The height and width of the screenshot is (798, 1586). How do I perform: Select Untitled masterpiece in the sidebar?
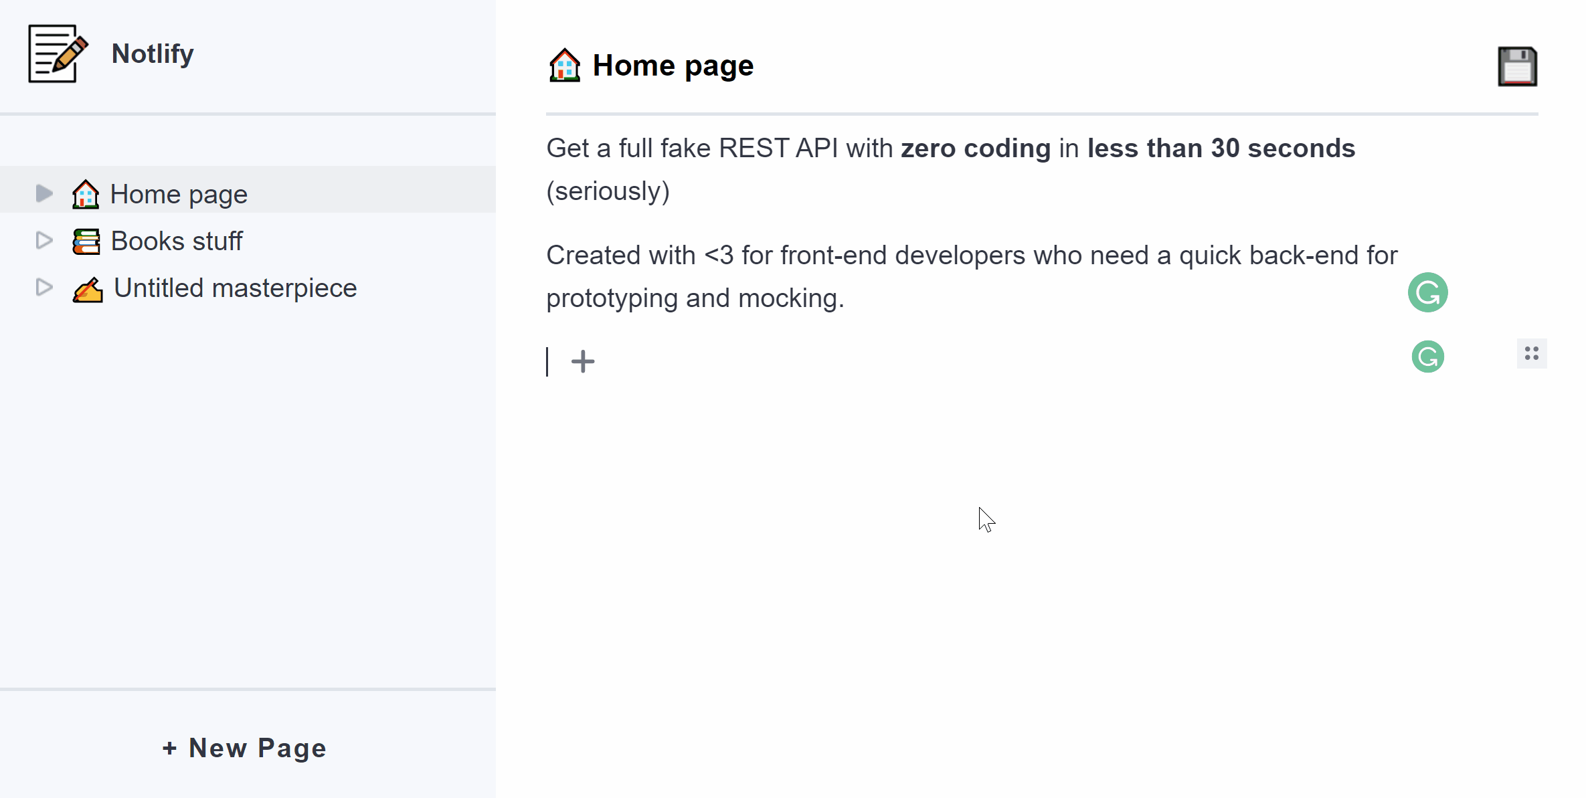235,287
